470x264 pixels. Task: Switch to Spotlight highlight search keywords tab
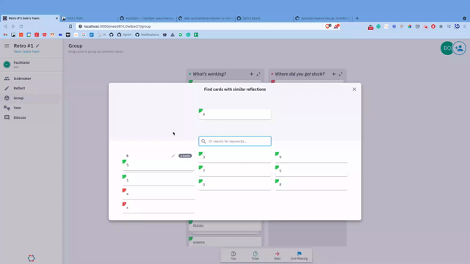(x=147, y=18)
